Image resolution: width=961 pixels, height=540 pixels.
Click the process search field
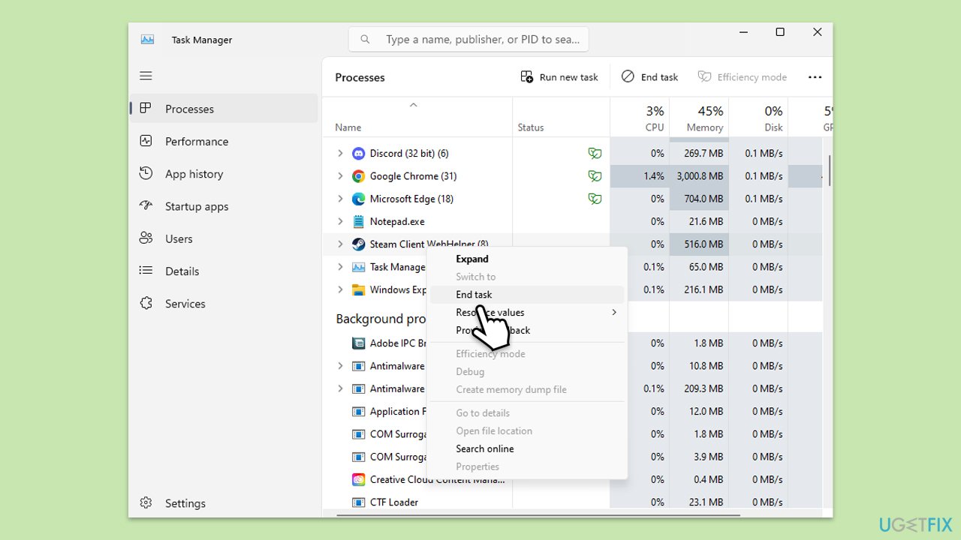click(468, 39)
